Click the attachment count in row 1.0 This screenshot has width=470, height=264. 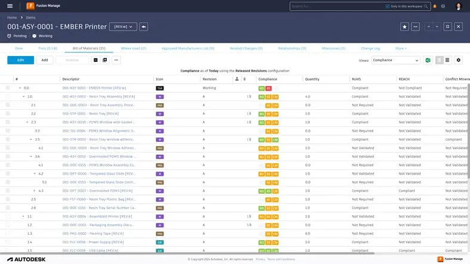[249, 97]
